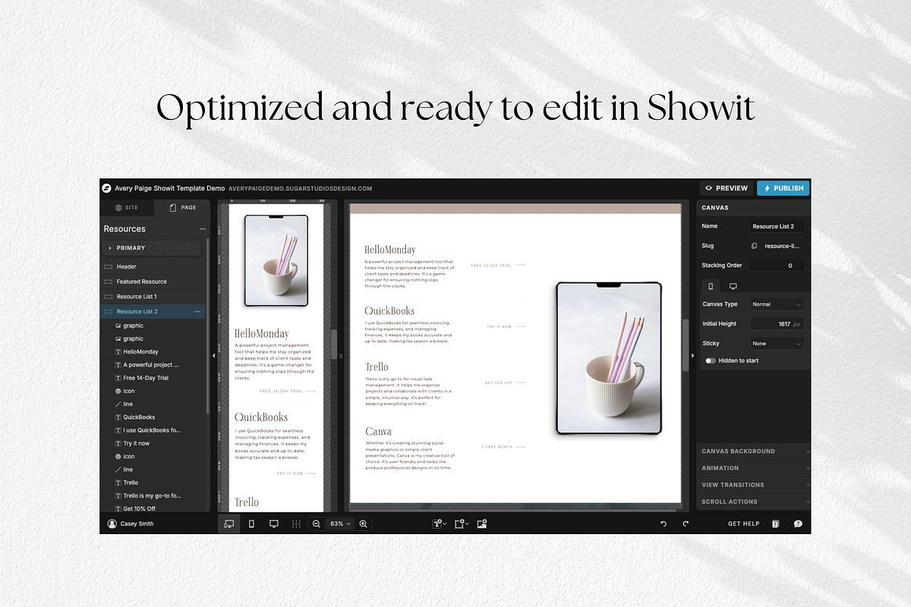Select the mobile settings tab in Canvas panel

pyautogui.click(x=711, y=286)
